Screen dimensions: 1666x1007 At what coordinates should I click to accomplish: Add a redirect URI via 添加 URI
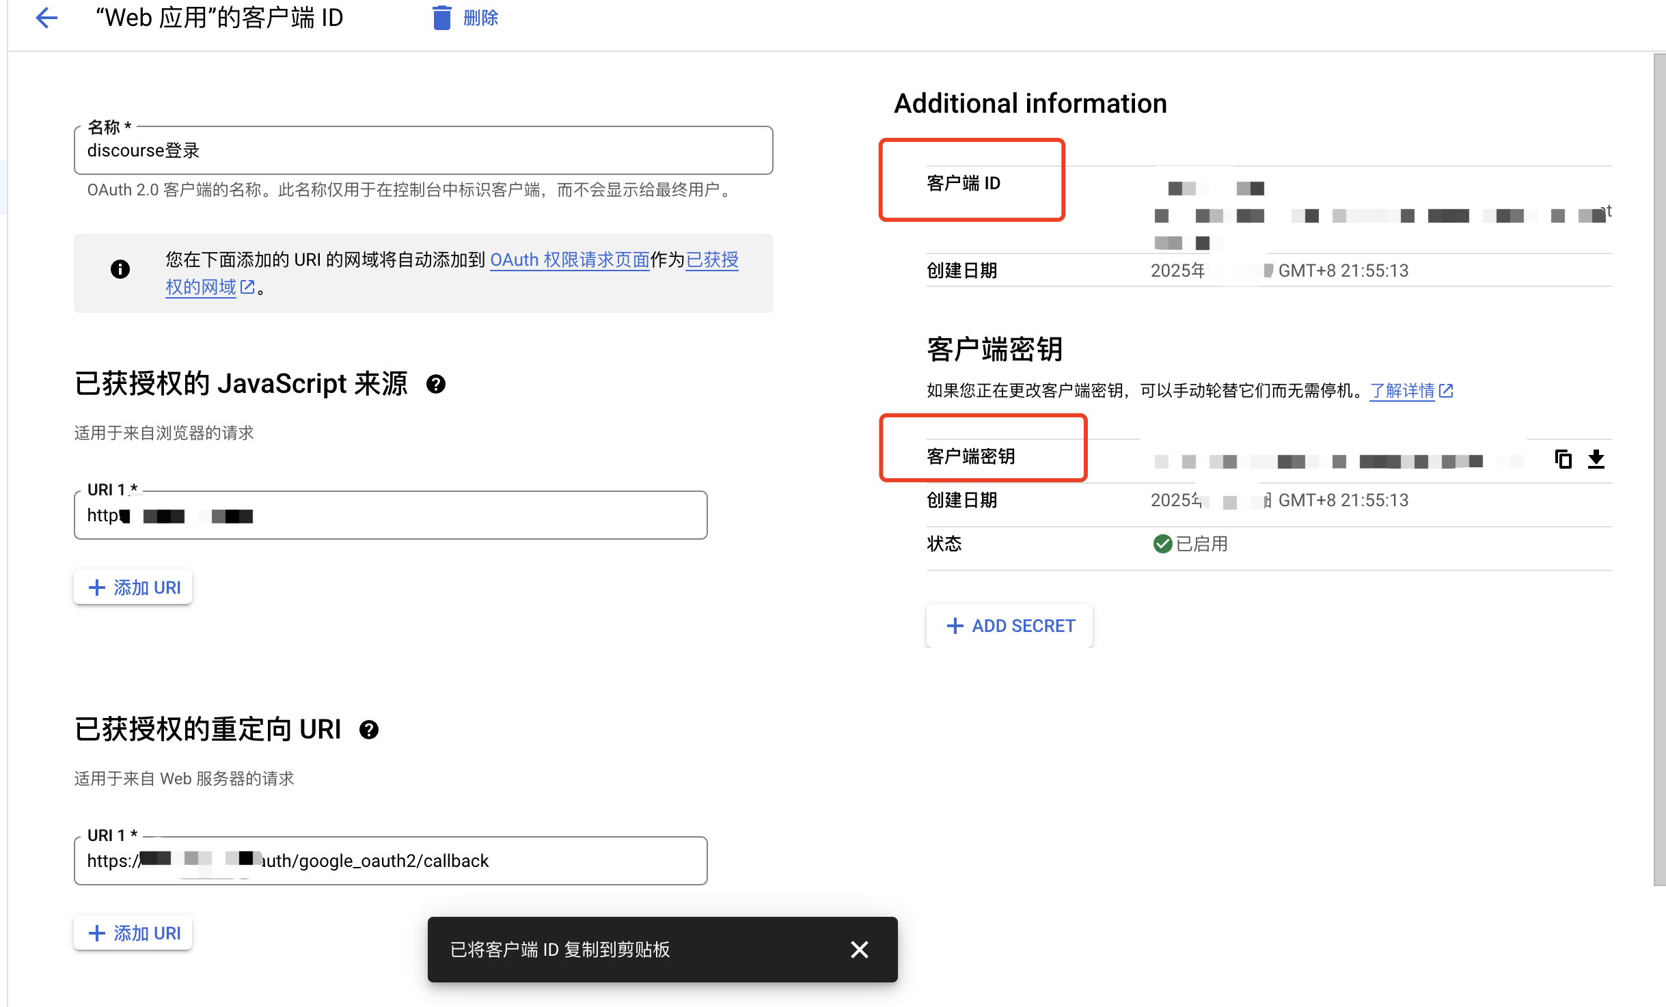click(x=134, y=933)
